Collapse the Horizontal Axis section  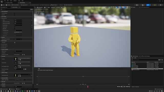pyautogui.click(x=1, y=18)
